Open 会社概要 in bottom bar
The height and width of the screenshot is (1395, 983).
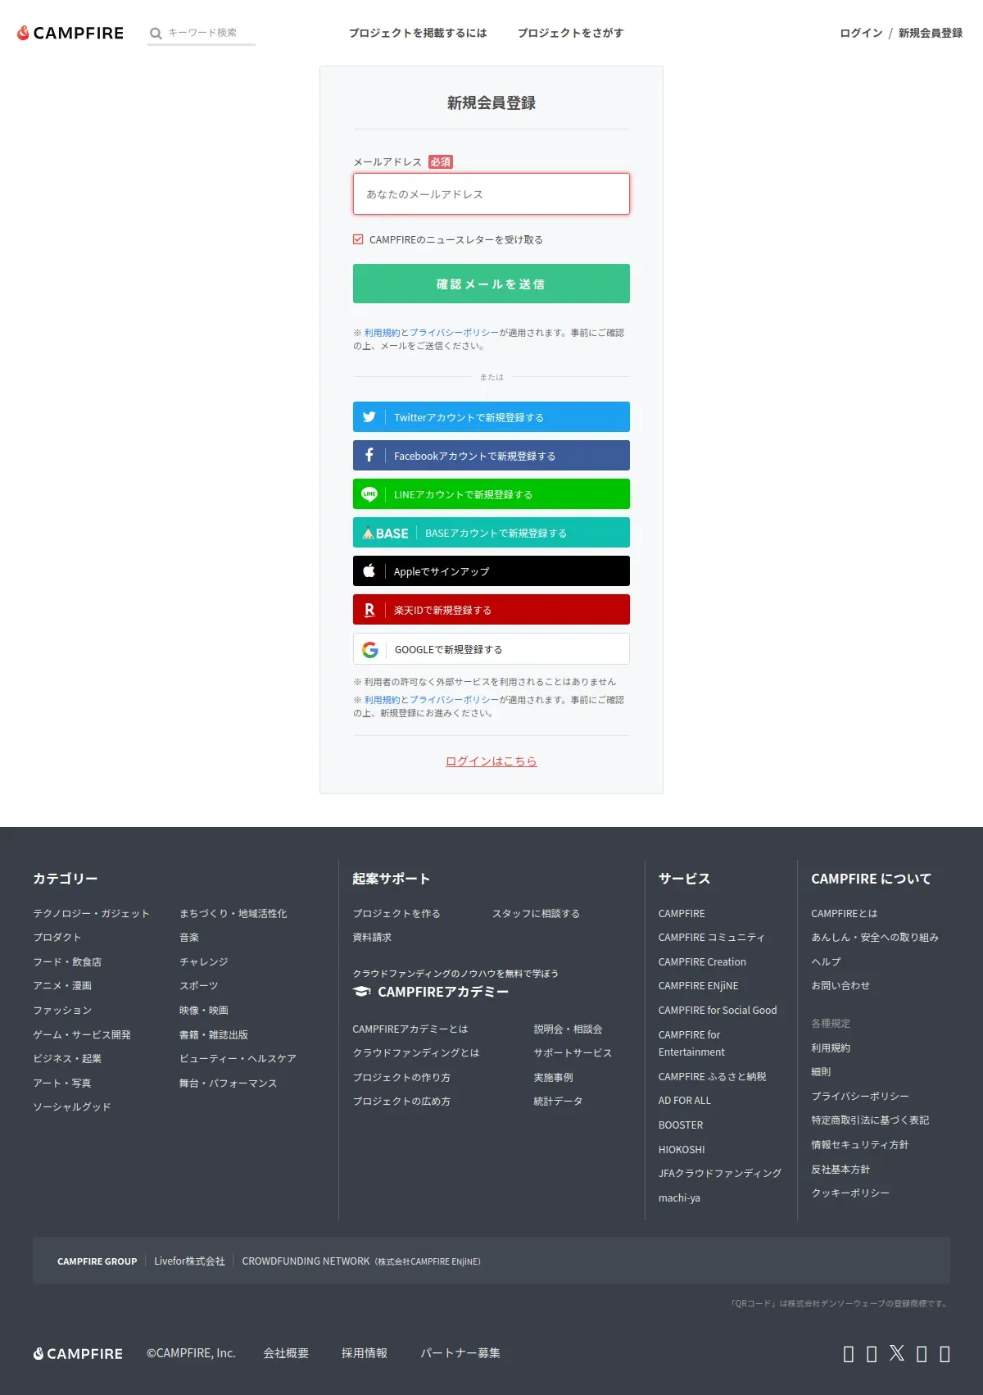pyautogui.click(x=286, y=1353)
